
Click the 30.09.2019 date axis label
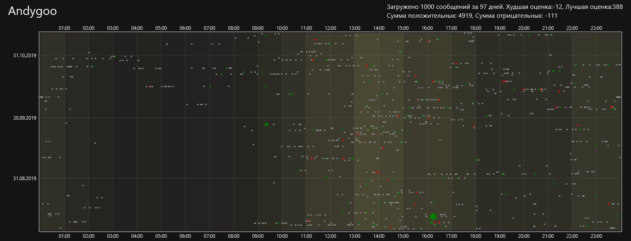(x=25, y=118)
